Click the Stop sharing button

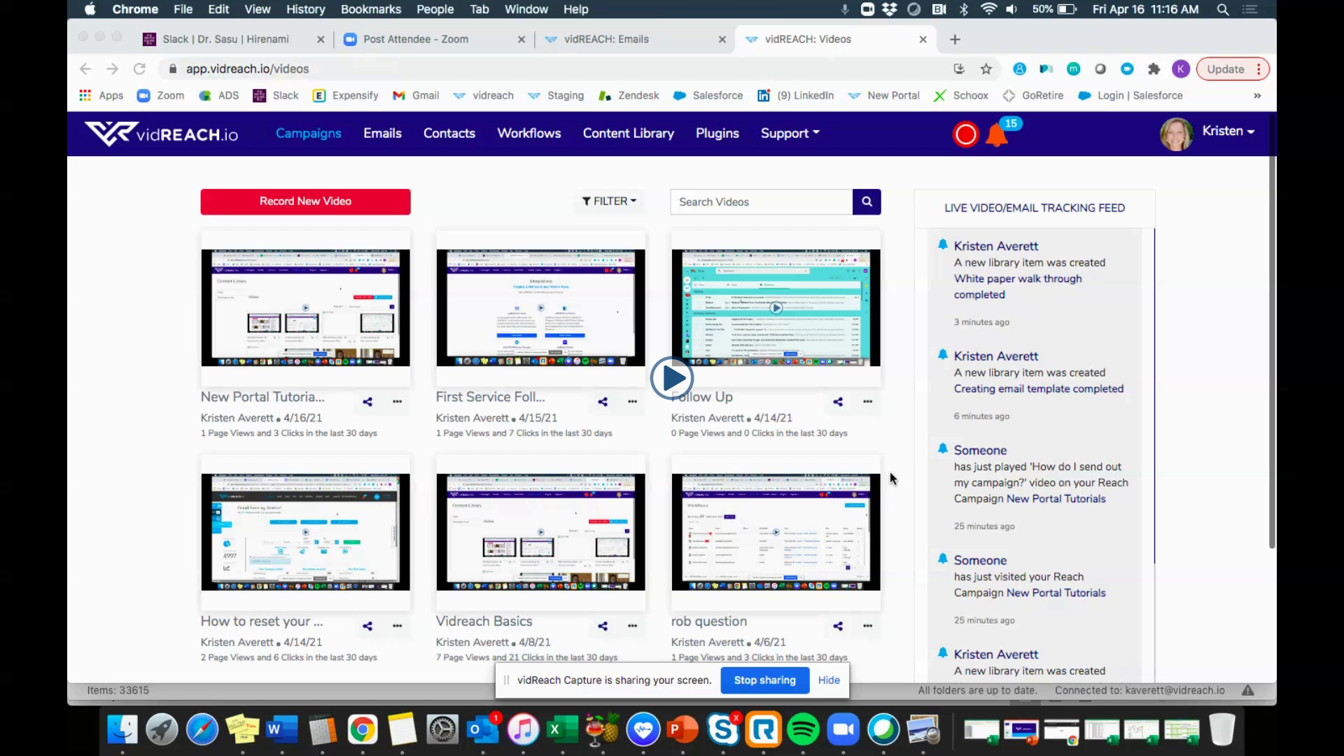pyautogui.click(x=764, y=680)
